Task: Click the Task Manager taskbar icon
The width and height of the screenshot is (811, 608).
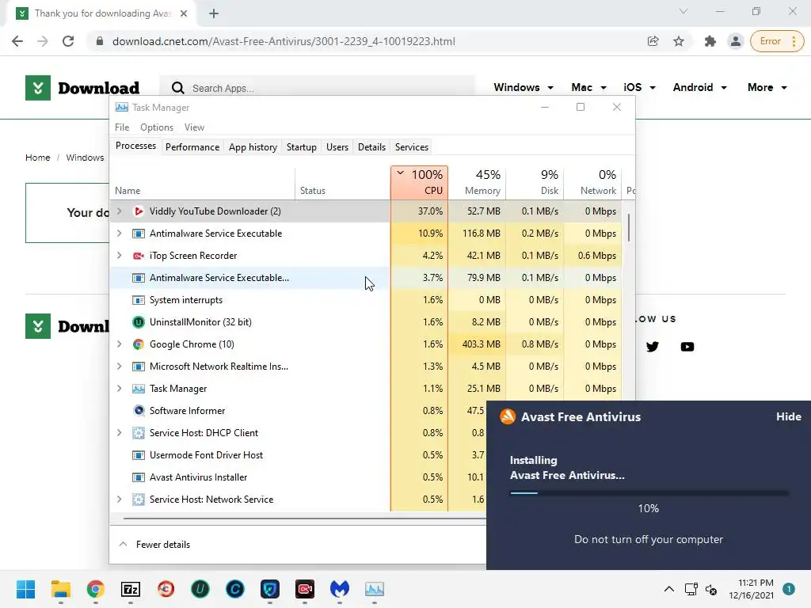Action: click(375, 589)
